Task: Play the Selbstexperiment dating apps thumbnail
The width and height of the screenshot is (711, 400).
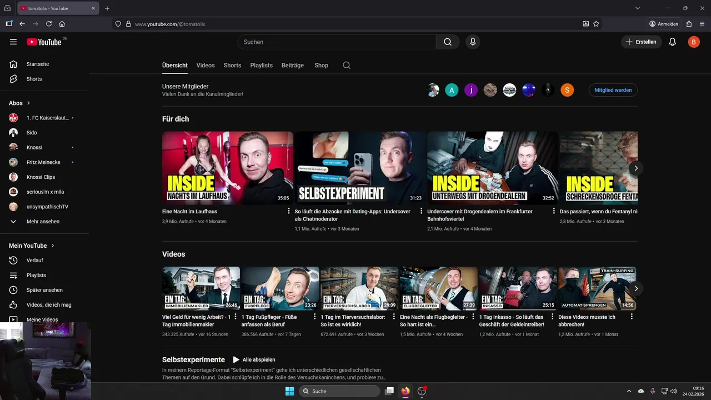Action: pos(360,168)
